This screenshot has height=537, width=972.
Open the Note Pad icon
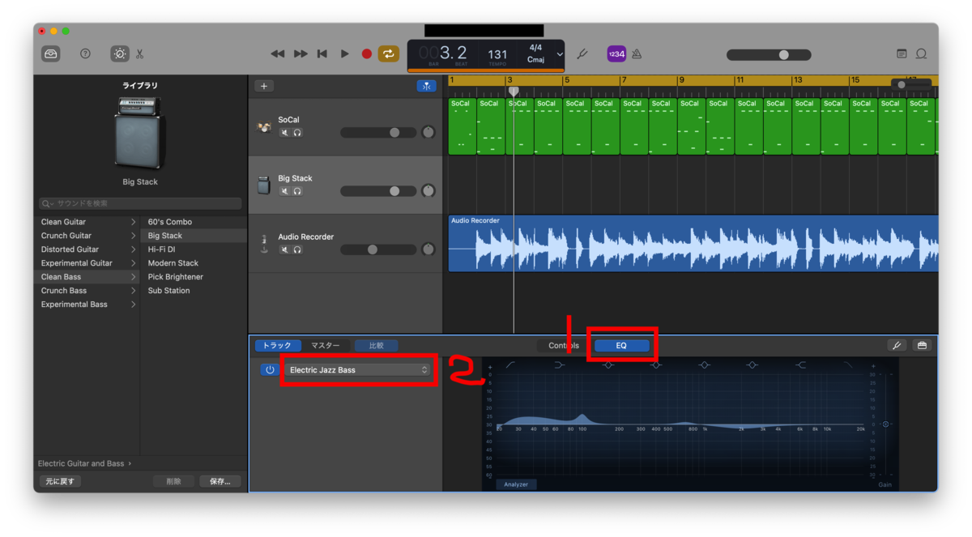click(x=902, y=54)
